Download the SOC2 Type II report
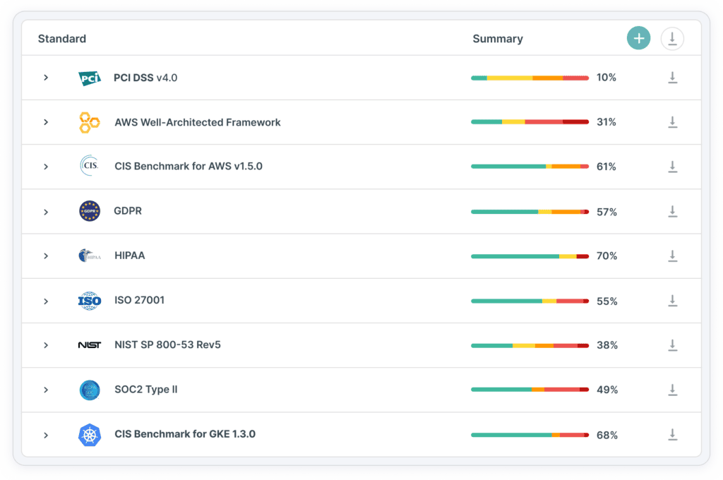This screenshot has width=723, height=480. point(673,390)
